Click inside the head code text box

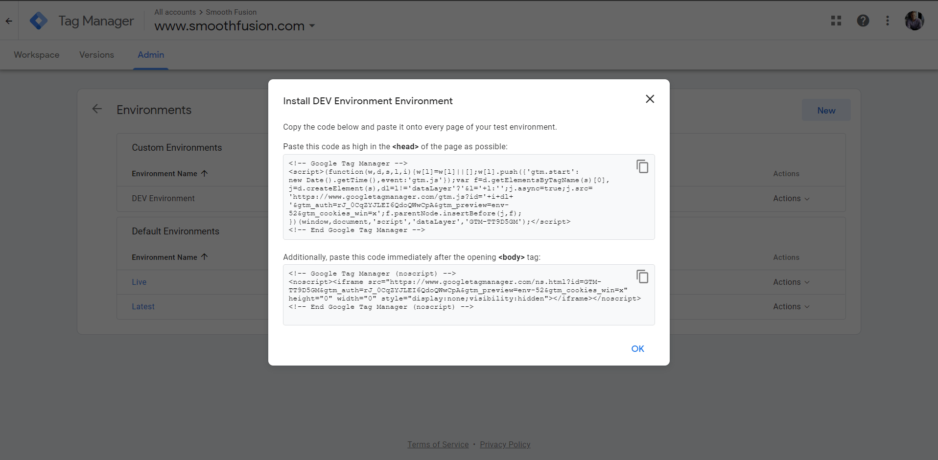tap(469, 197)
